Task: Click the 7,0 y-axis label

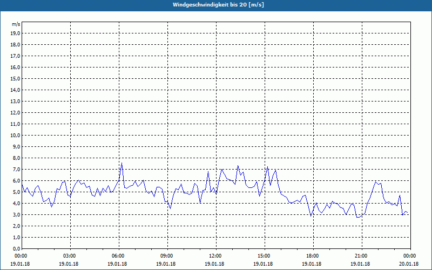Action: 16,170
